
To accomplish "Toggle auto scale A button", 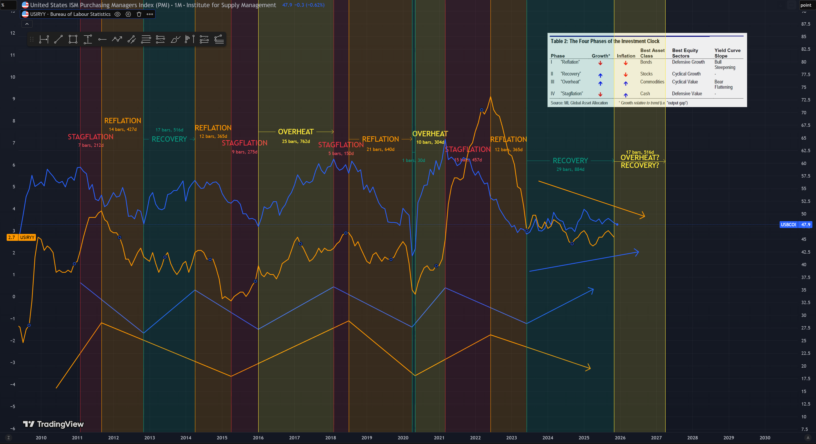I will coord(808,438).
